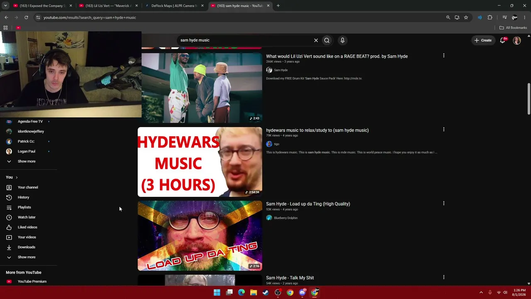Image resolution: width=531 pixels, height=299 pixels.
Task: Click the address bar URL
Action: [x=90, y=17]
